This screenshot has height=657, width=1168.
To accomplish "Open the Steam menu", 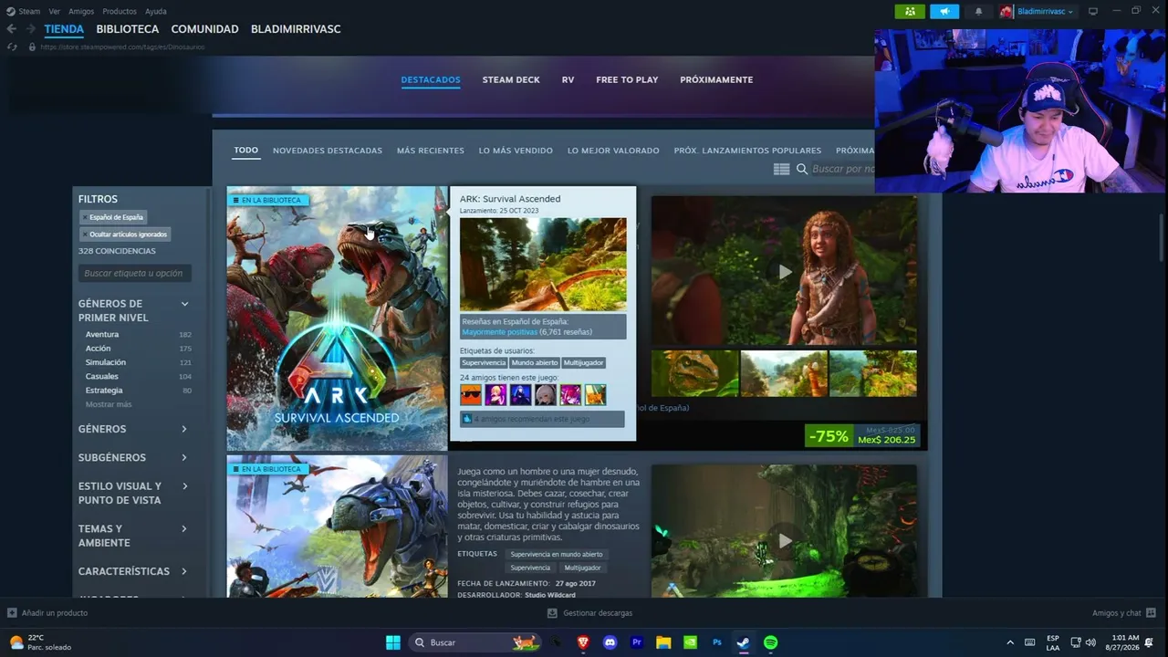I will 29,12.
